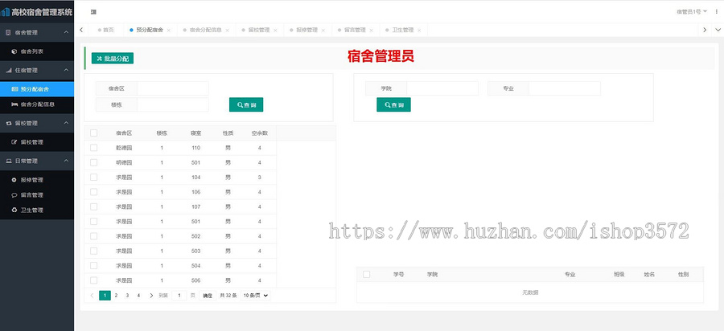Open the 宿管员1号 user dropdown
Screen dimensions: 724x331
(692, 12)
